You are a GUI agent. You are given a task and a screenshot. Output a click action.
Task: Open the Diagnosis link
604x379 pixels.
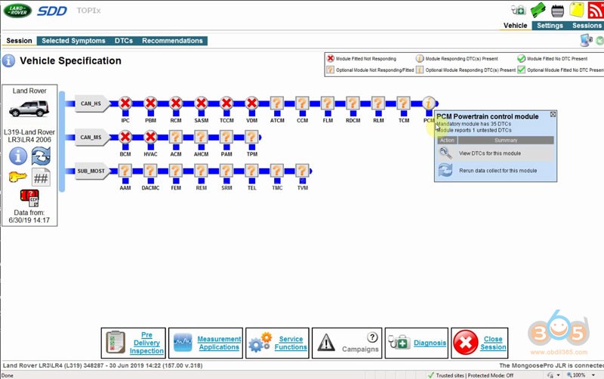coord(417,344)
